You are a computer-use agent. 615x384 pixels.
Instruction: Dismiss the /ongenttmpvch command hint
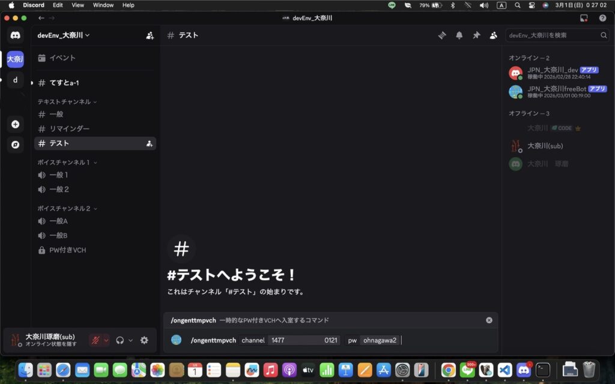(489, 320)
